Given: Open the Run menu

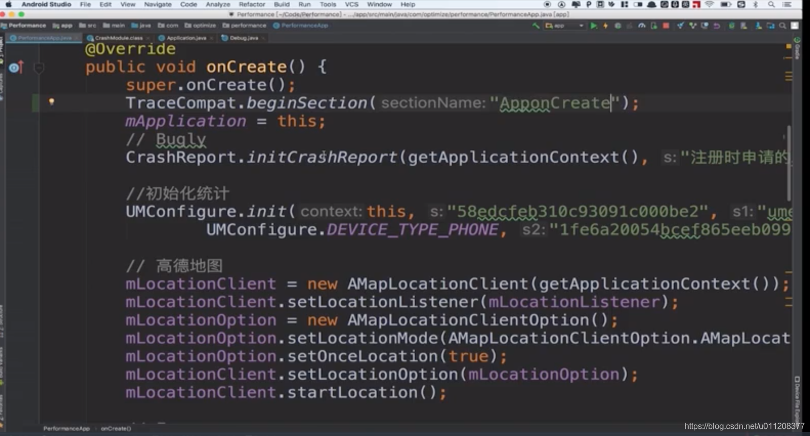Looking at the screenshot, I should [x=305, y=4].
